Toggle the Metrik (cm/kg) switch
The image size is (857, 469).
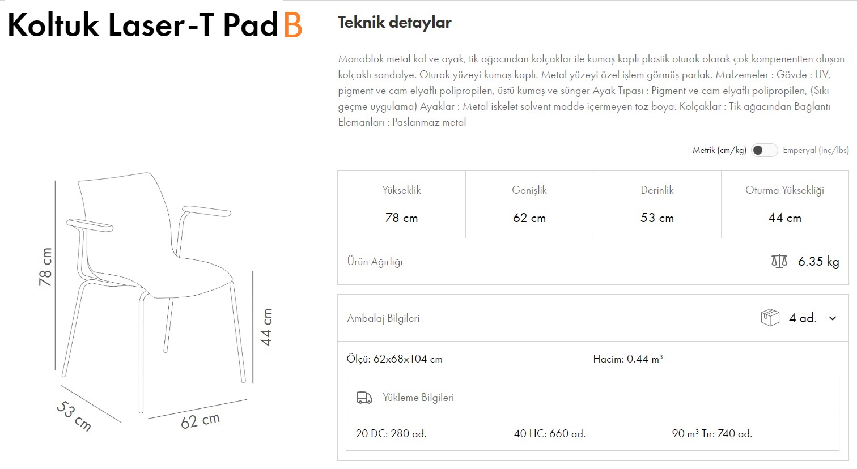764,150
